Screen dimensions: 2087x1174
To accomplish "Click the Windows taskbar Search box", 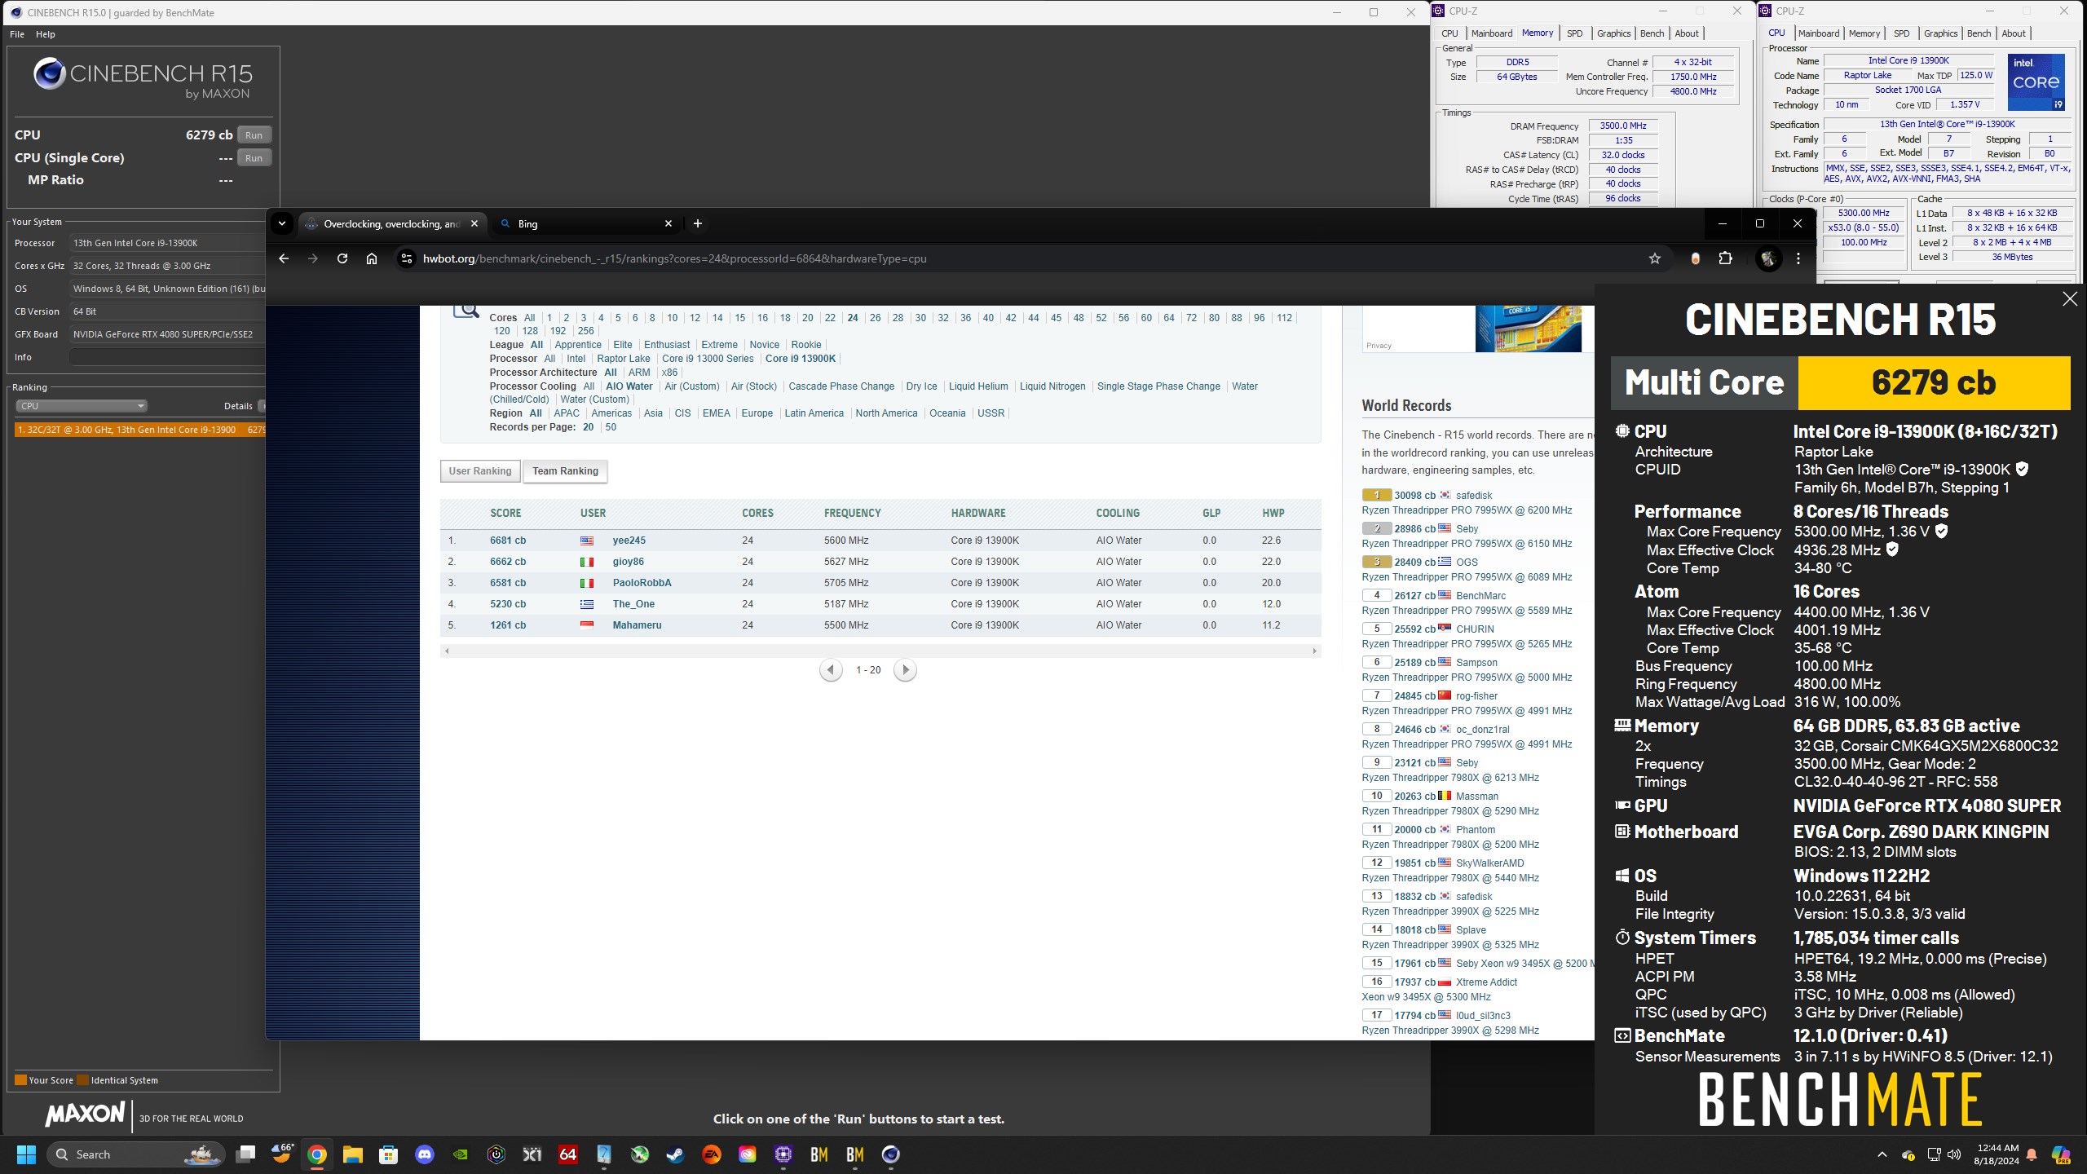I will pos(135,1154).
